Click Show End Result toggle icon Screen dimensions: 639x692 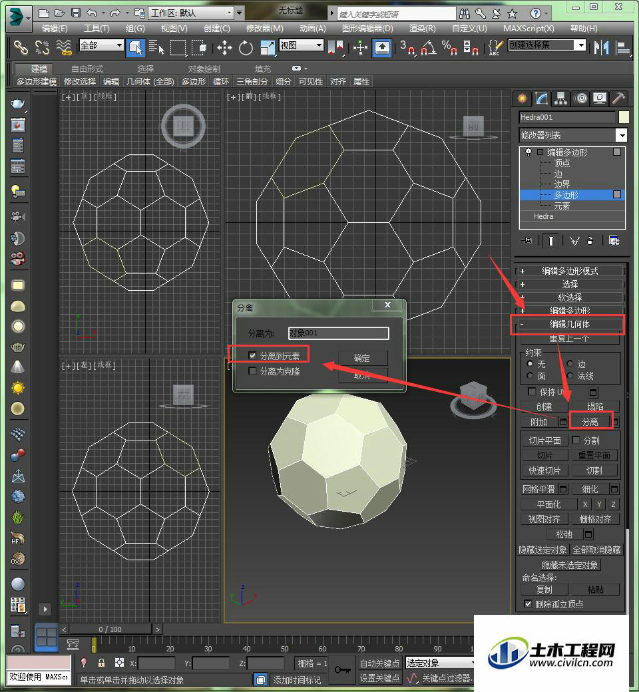coord(550,240)
